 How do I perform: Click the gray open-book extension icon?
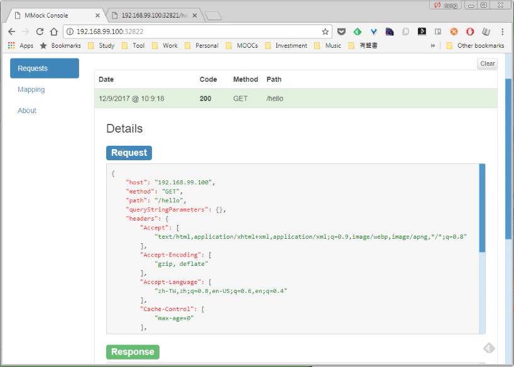coord(486,31)
